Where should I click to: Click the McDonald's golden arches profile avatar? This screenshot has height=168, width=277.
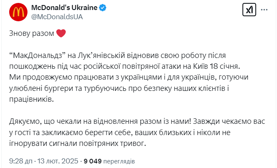click(x=17, y=13)
